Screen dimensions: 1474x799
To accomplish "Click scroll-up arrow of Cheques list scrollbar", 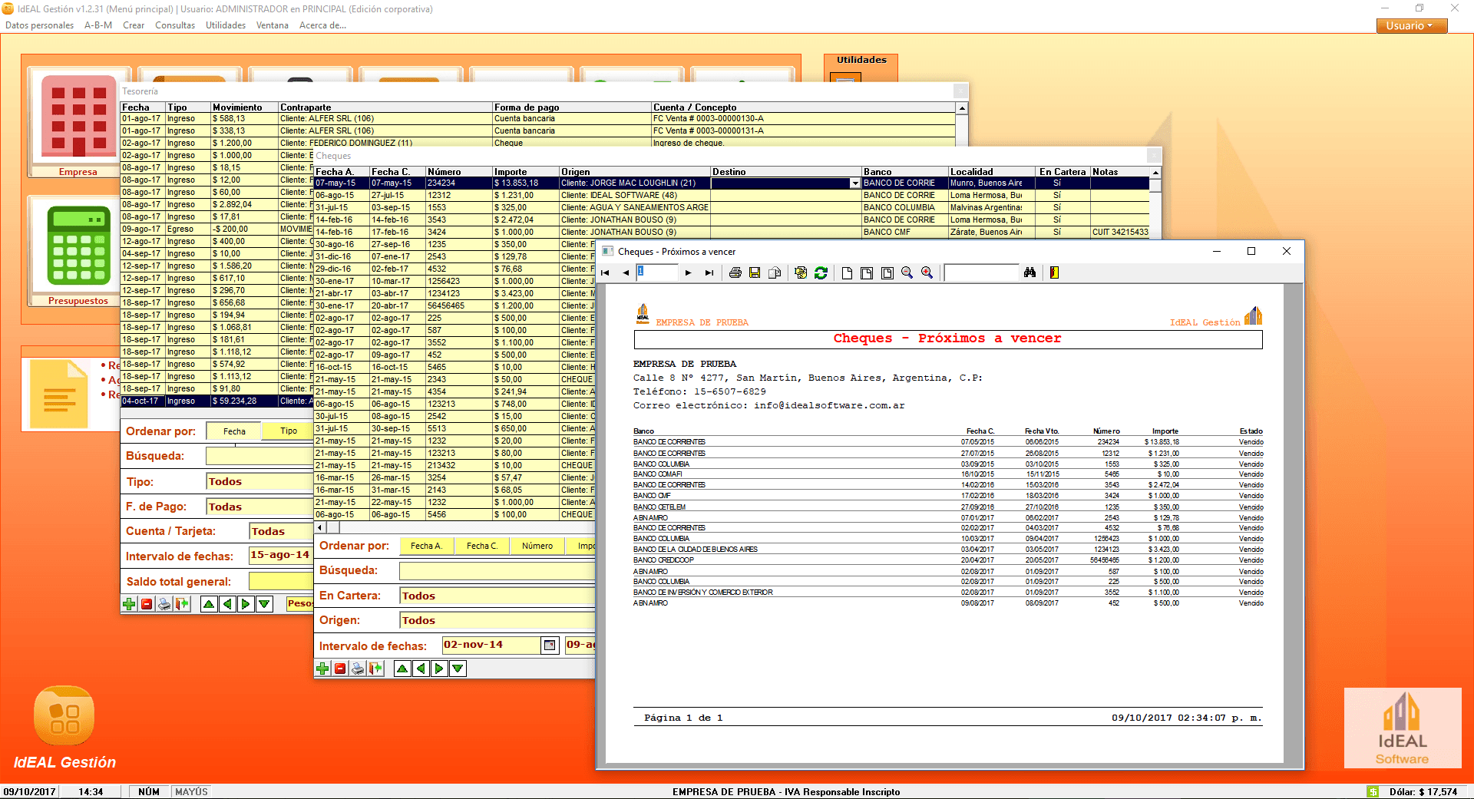I will [1155, 173].
